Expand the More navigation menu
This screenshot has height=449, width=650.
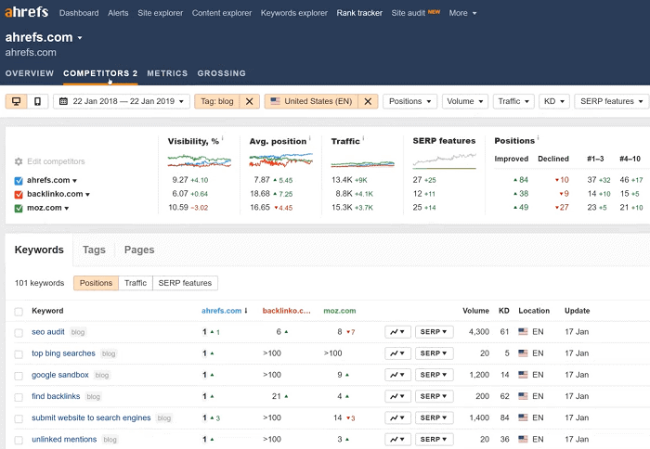click(x=462, y=13)
